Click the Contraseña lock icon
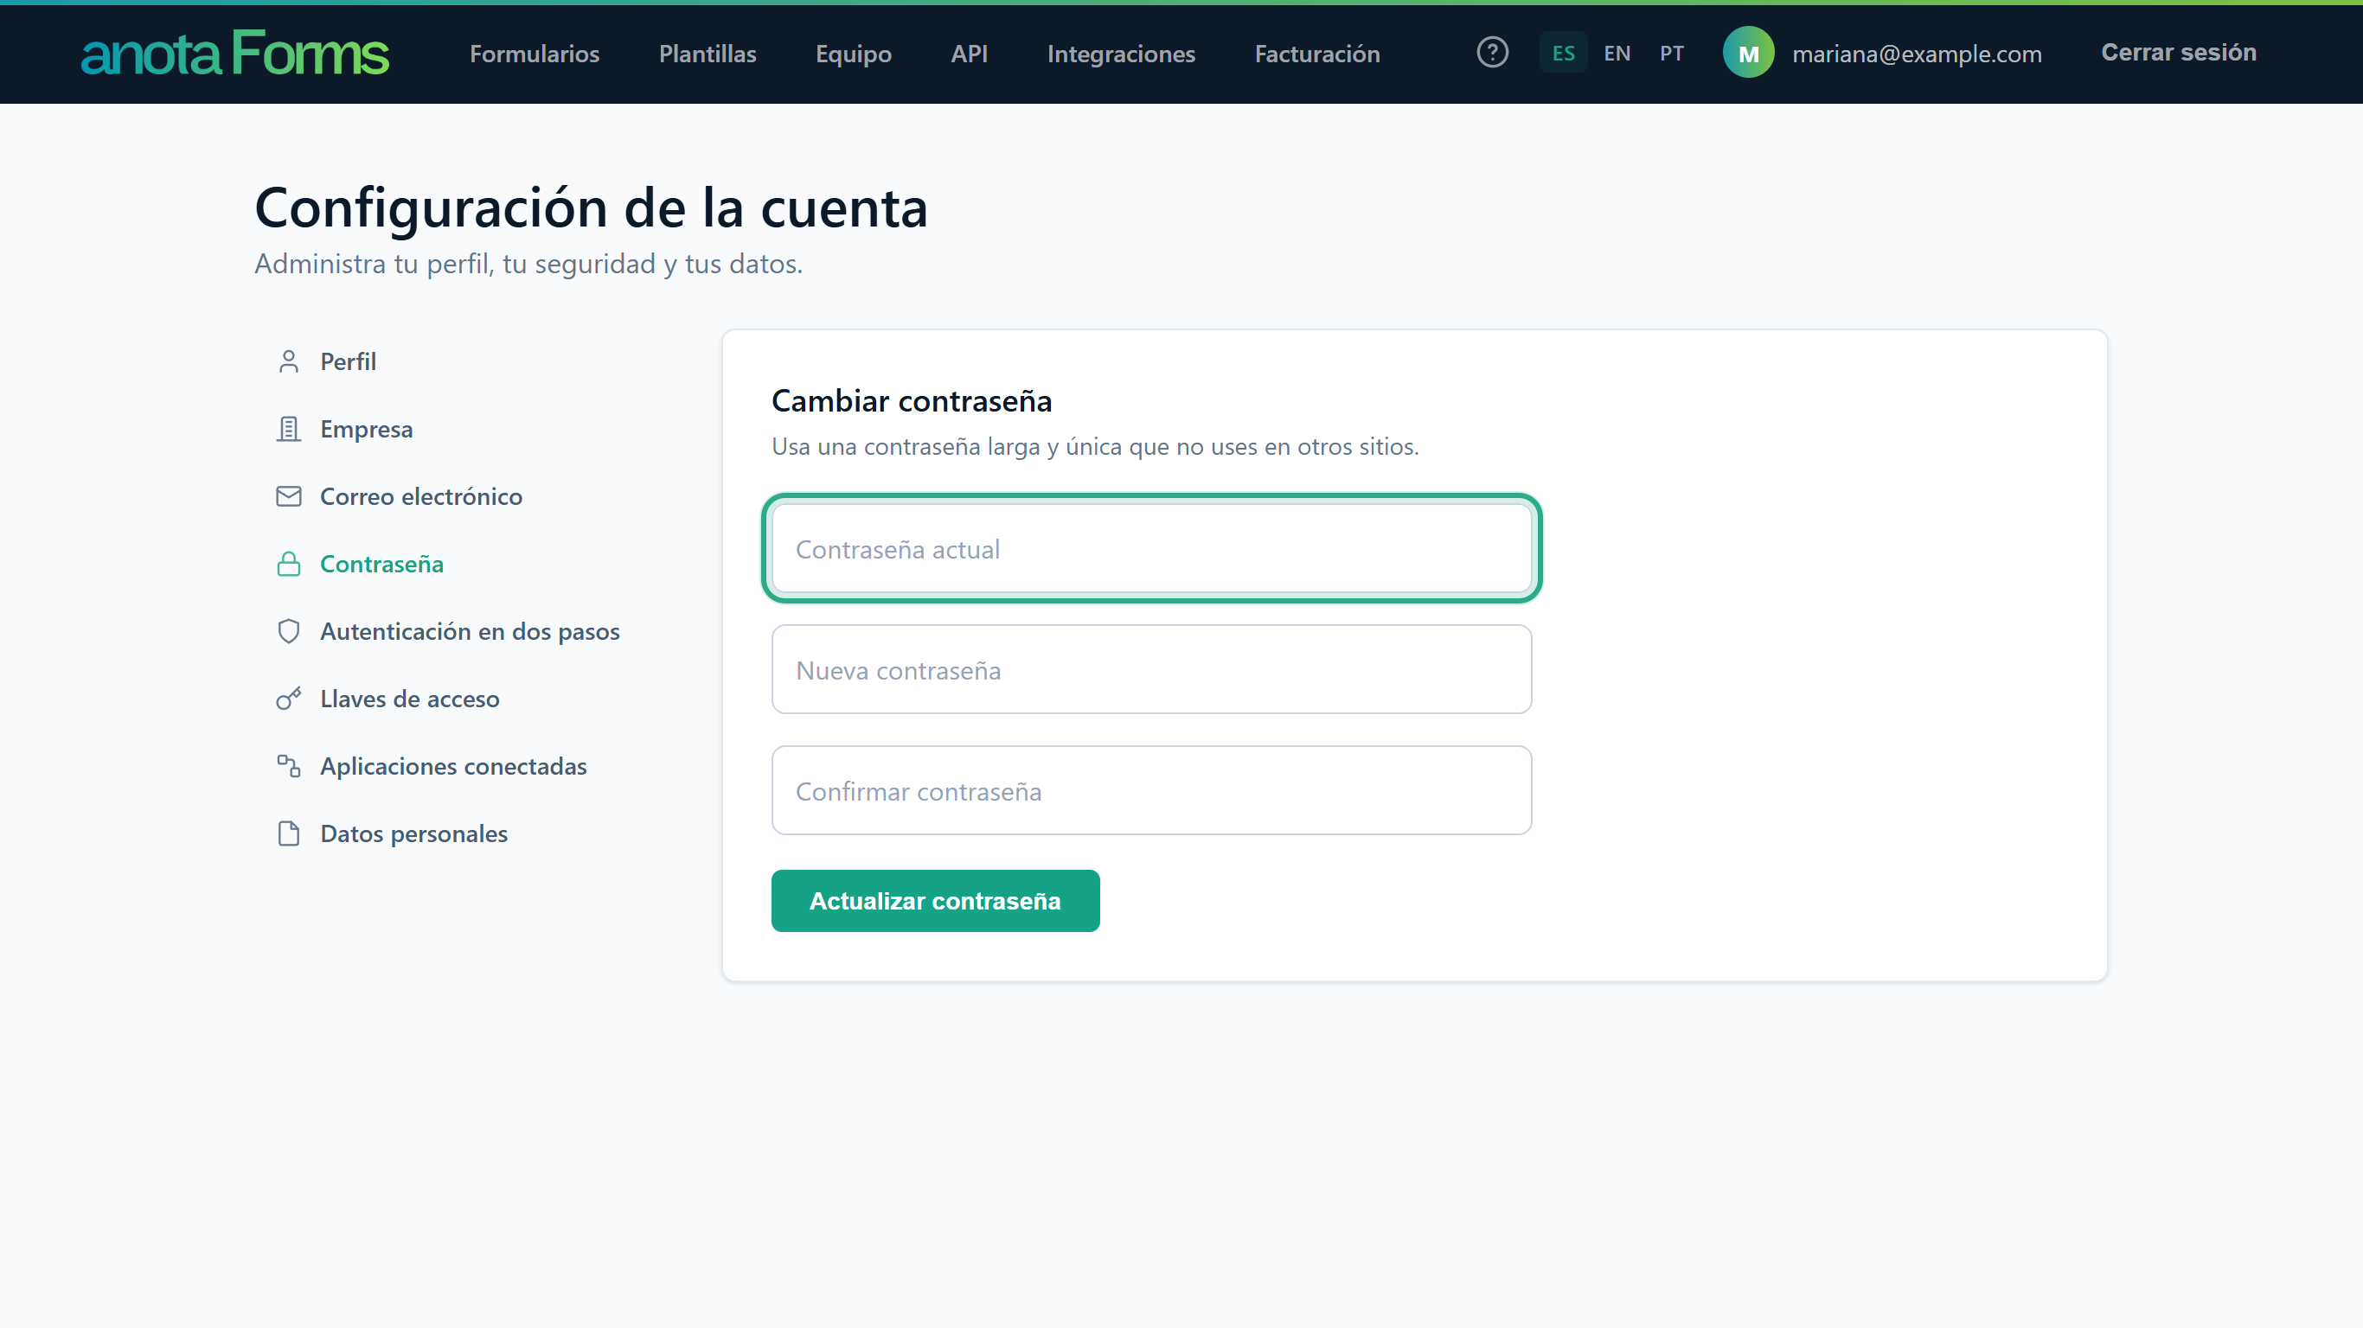Viewport: 2363px width, 1328px height. (288, 564)
